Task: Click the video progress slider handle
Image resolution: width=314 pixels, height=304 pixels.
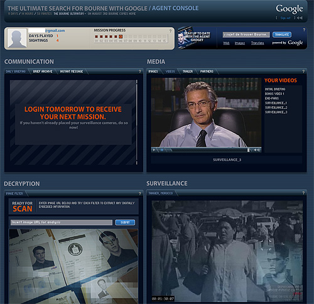Action: (248, 150)
